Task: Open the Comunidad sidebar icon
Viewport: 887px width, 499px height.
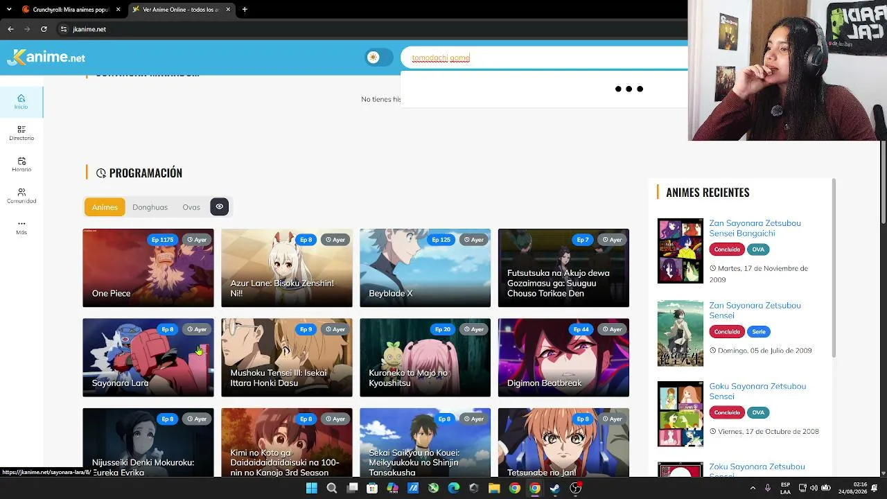Action: [x=21, y=196]
